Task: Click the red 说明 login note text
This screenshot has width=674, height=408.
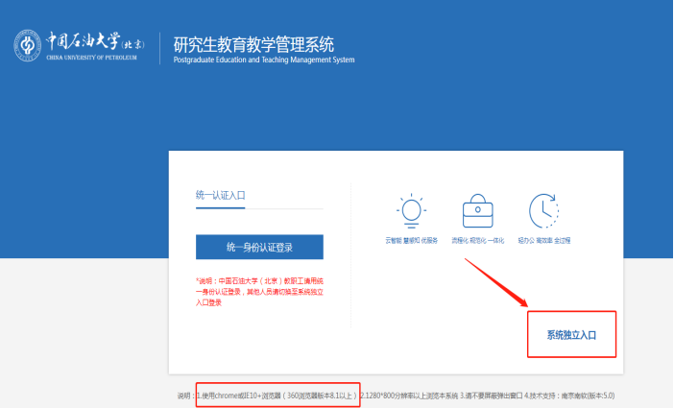Action: pyautogui.click(x=258, y=290)
